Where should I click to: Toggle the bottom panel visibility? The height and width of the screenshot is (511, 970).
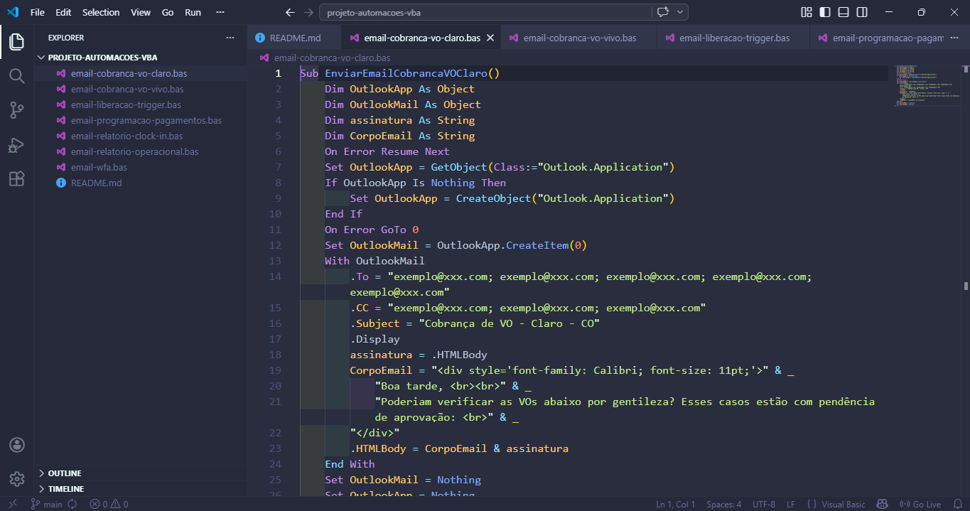843,12
